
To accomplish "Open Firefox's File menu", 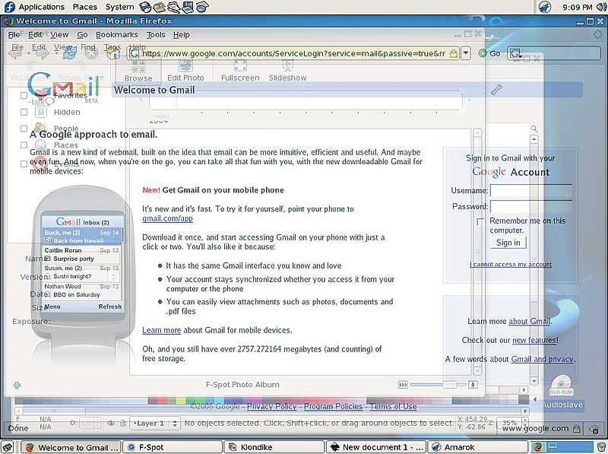I will [x=14, y=35].
